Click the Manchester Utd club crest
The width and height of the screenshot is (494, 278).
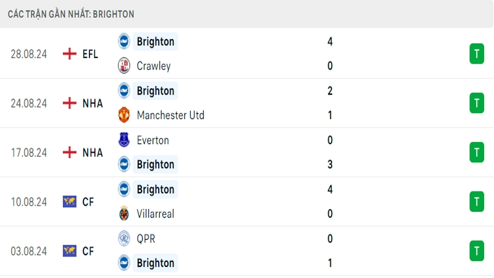124,115
